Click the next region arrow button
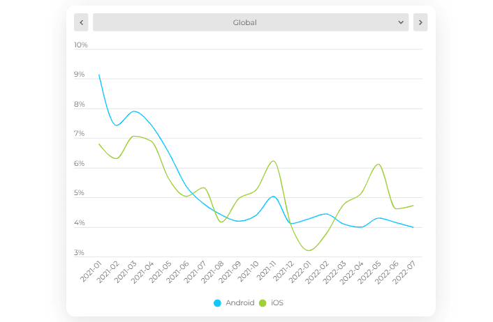Screen dimensions: 493x322 420,22
